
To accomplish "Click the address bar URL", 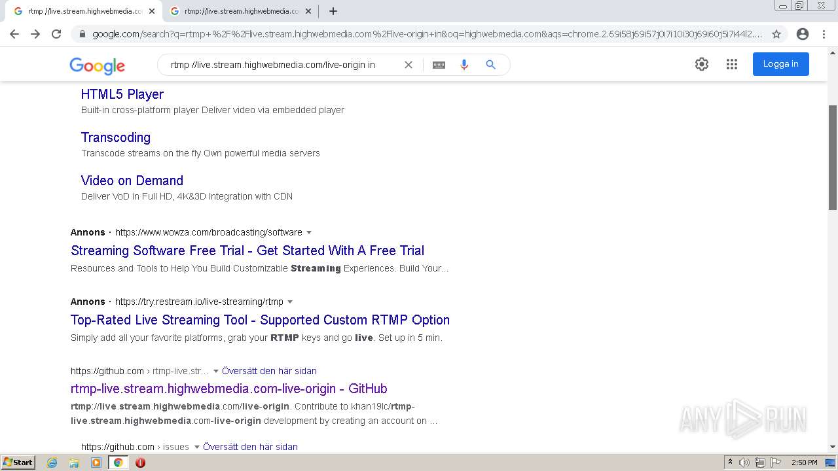I will [427, 34].
